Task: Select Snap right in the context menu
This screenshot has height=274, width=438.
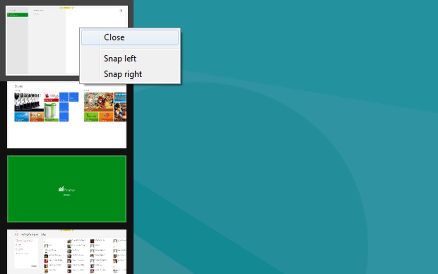Action: tap(122, 74)
